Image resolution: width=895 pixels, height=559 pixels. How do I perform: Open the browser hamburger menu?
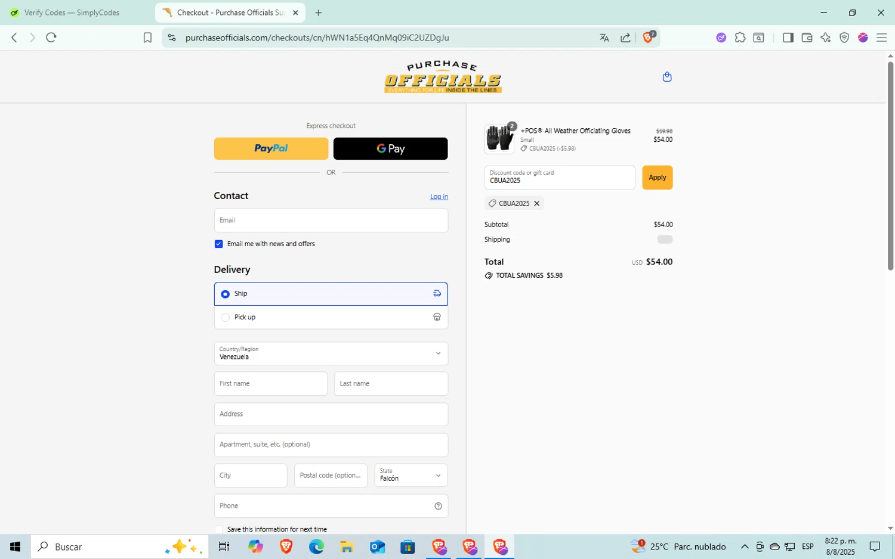pos(881,38)
